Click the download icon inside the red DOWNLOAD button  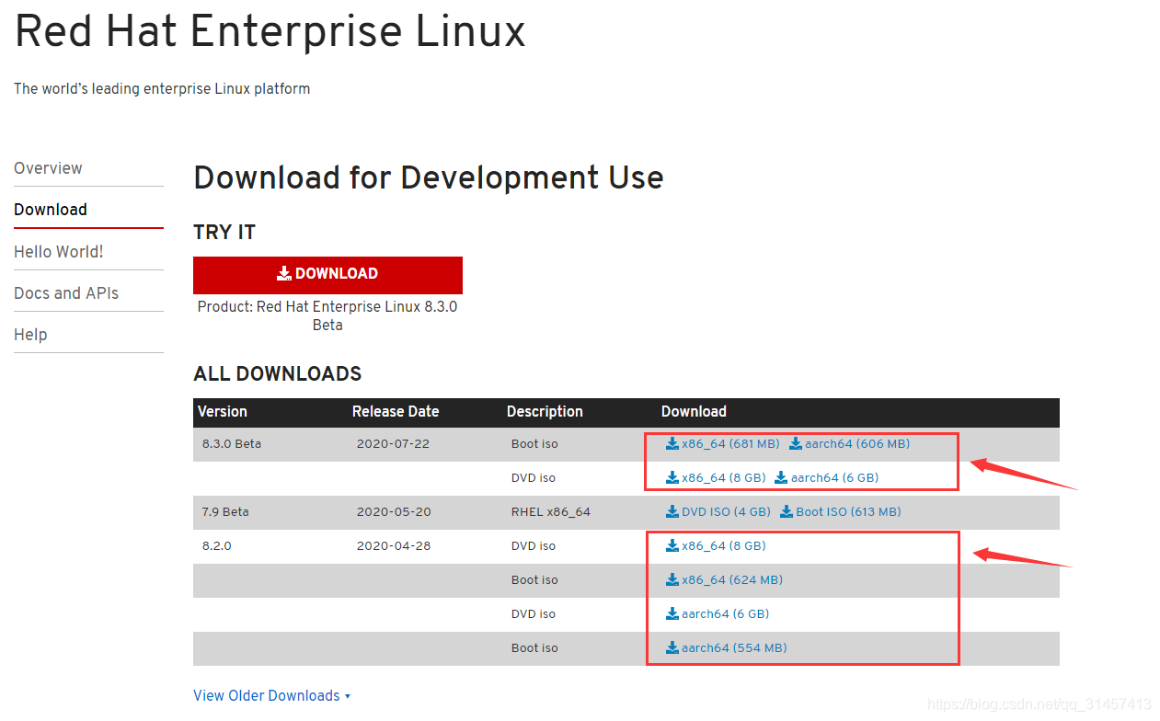point(283,273)
